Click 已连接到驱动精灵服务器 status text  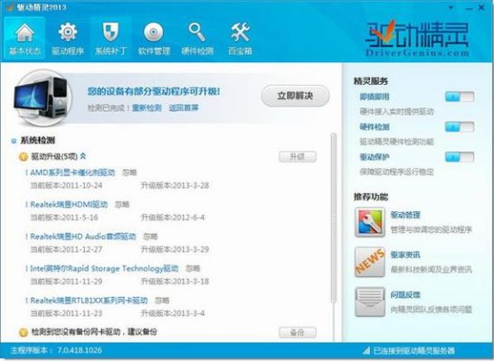point(414,351)
